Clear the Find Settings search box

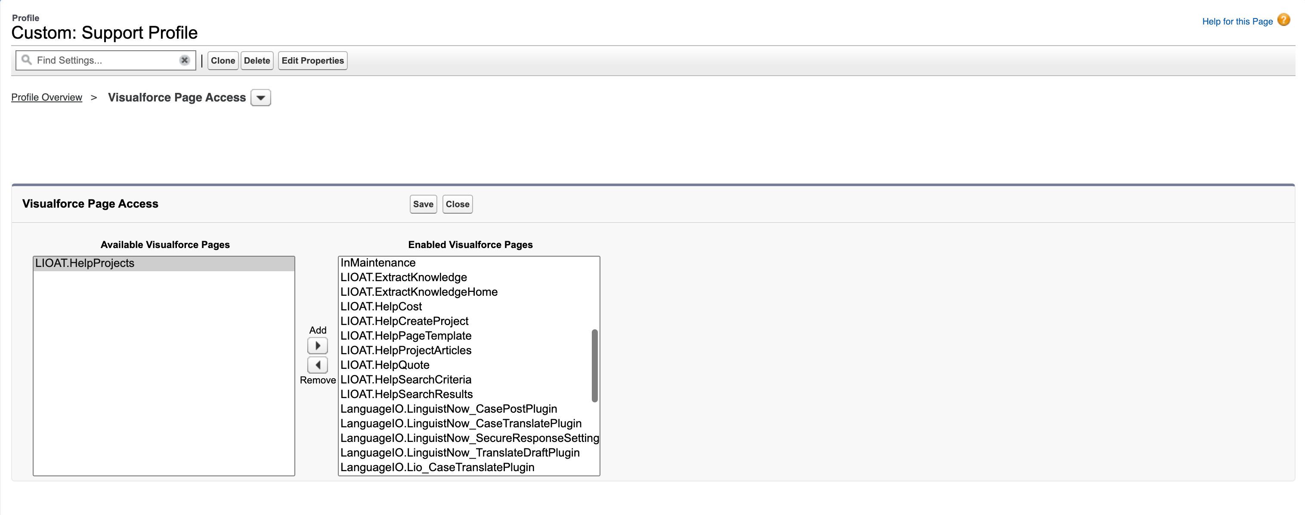[x=184, y=60]
